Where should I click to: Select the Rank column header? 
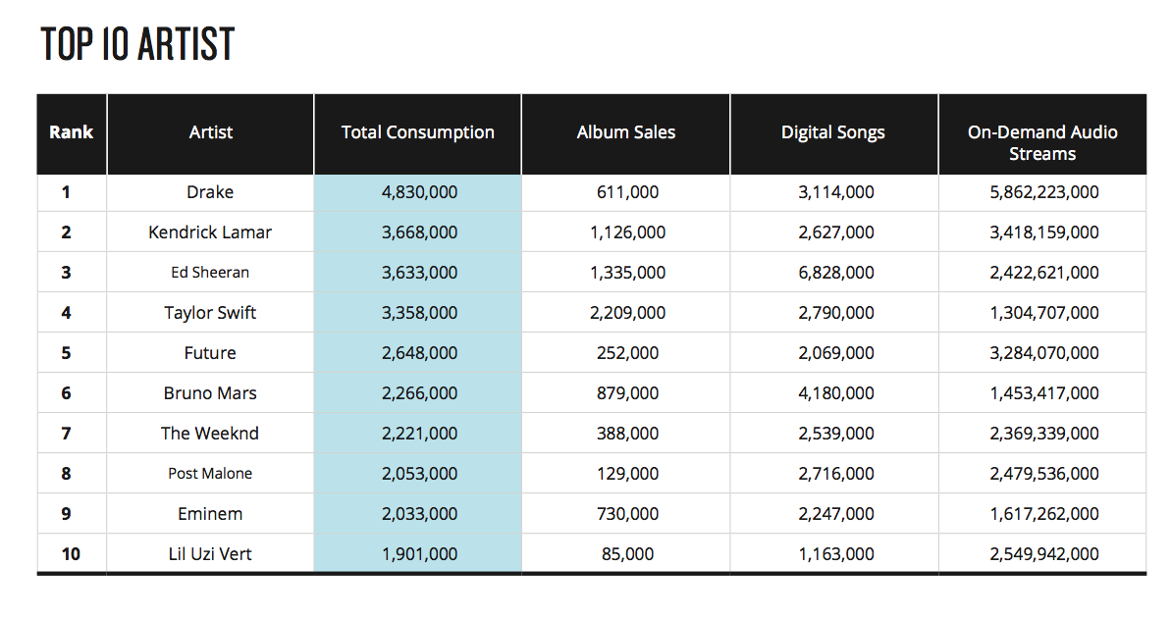click(71, 132)
